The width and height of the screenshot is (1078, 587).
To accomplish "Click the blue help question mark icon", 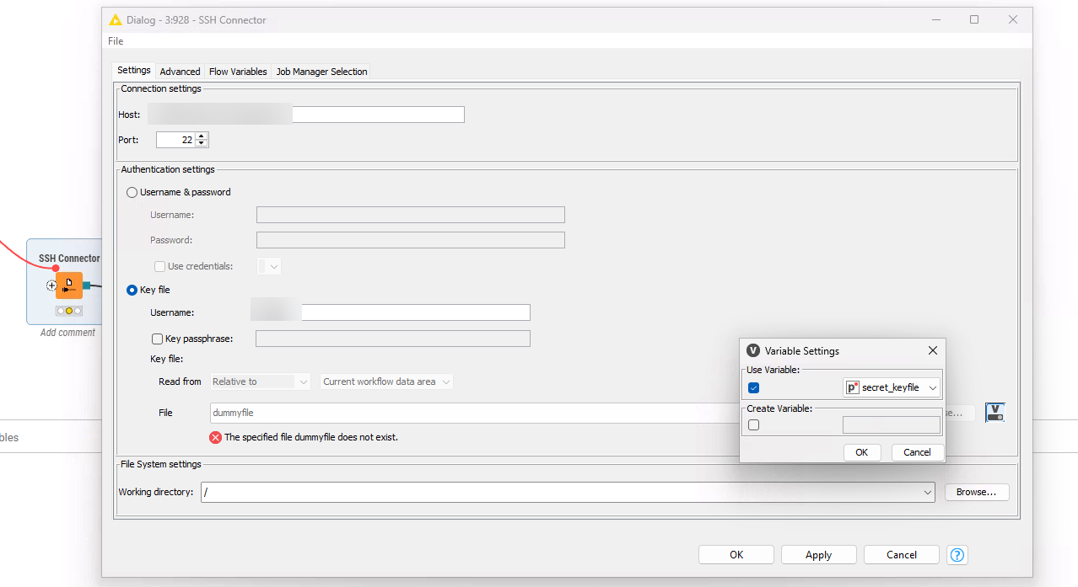I will 957,555.
